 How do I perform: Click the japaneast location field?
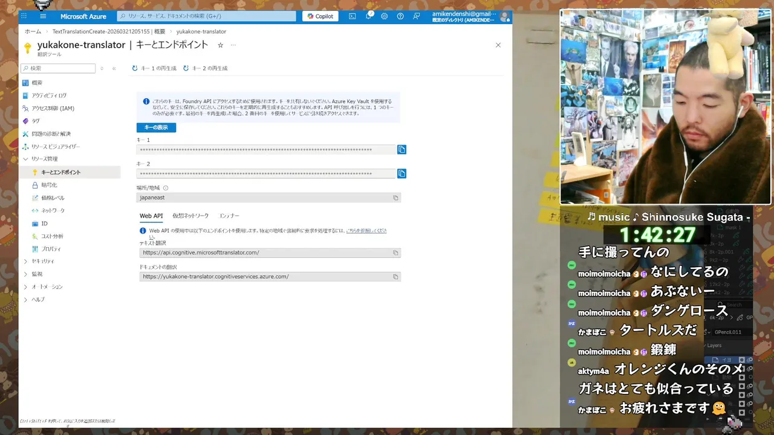(x=268, y=198)
